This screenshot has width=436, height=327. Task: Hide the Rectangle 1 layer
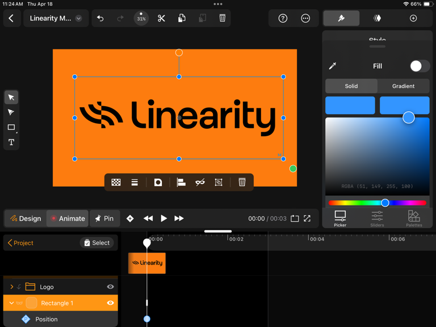tap(110, 303)
